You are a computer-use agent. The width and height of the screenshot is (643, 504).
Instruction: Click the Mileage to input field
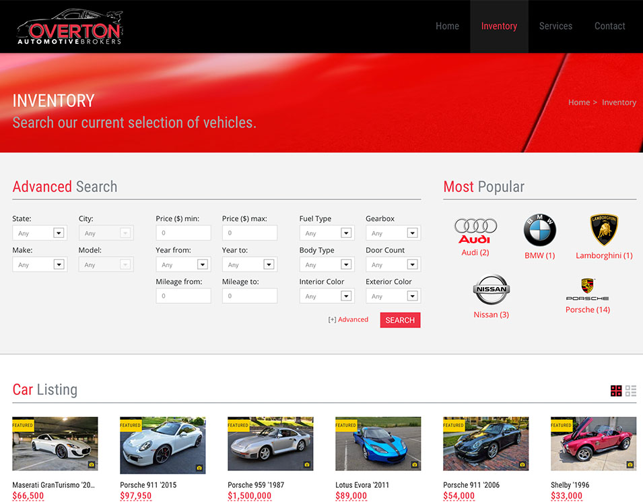(250, 296)
